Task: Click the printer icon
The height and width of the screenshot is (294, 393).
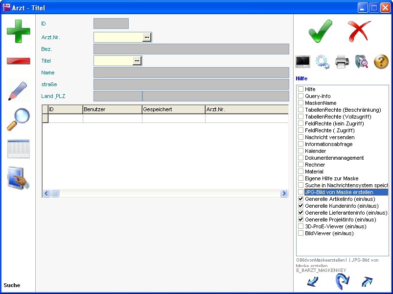Action: 342,62
